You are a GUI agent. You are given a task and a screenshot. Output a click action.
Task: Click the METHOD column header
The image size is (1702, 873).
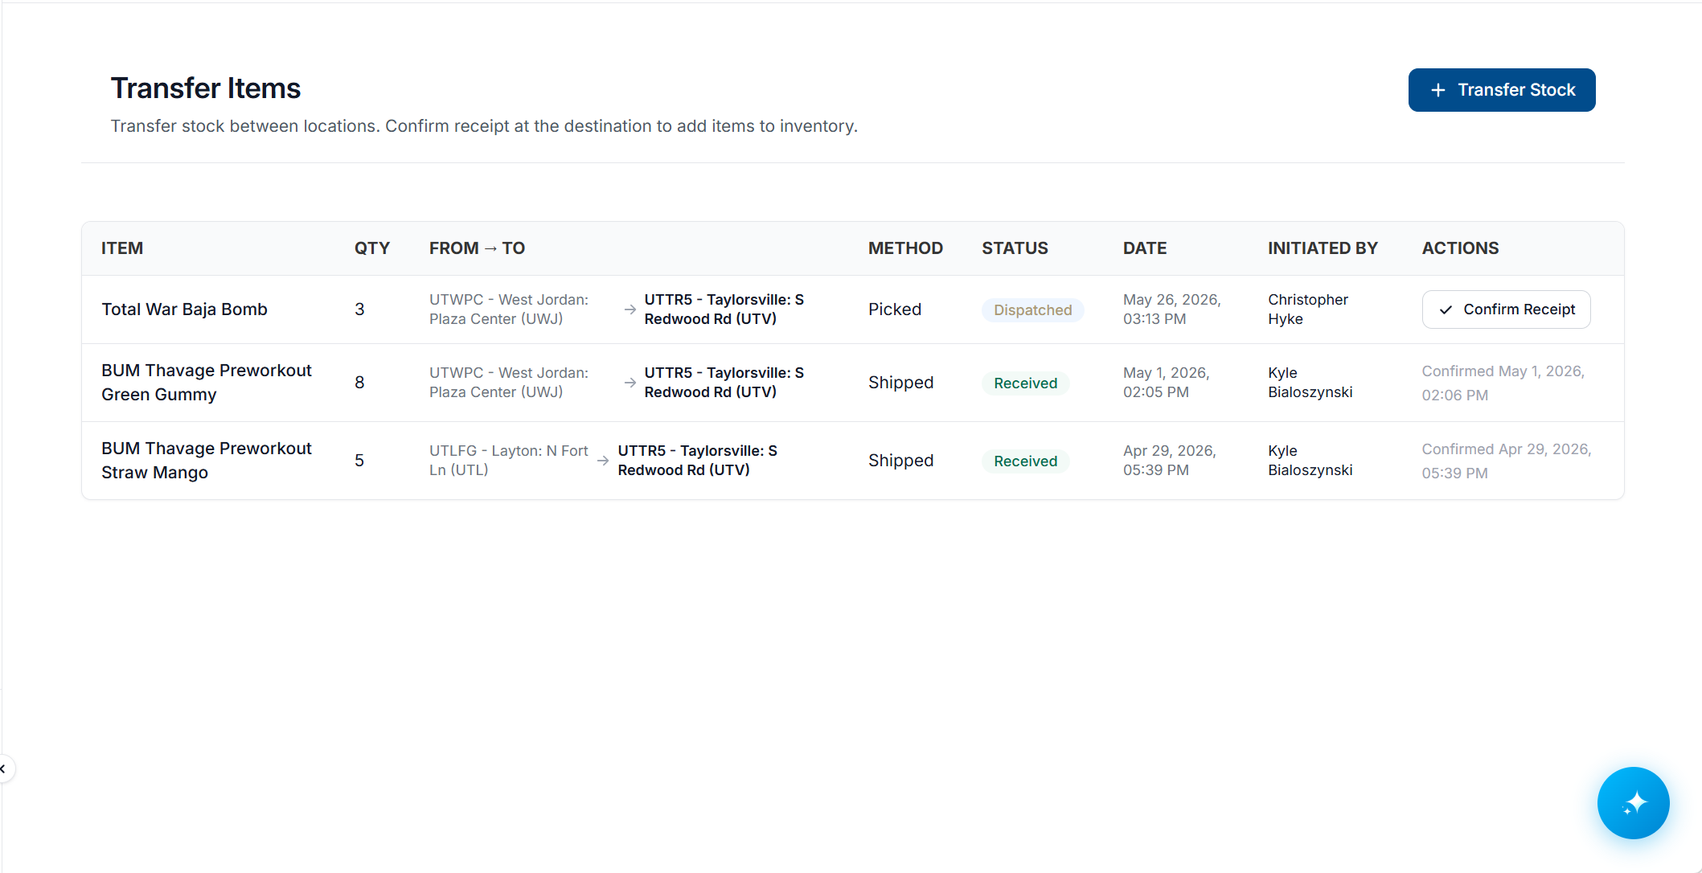tap(905, 248)
